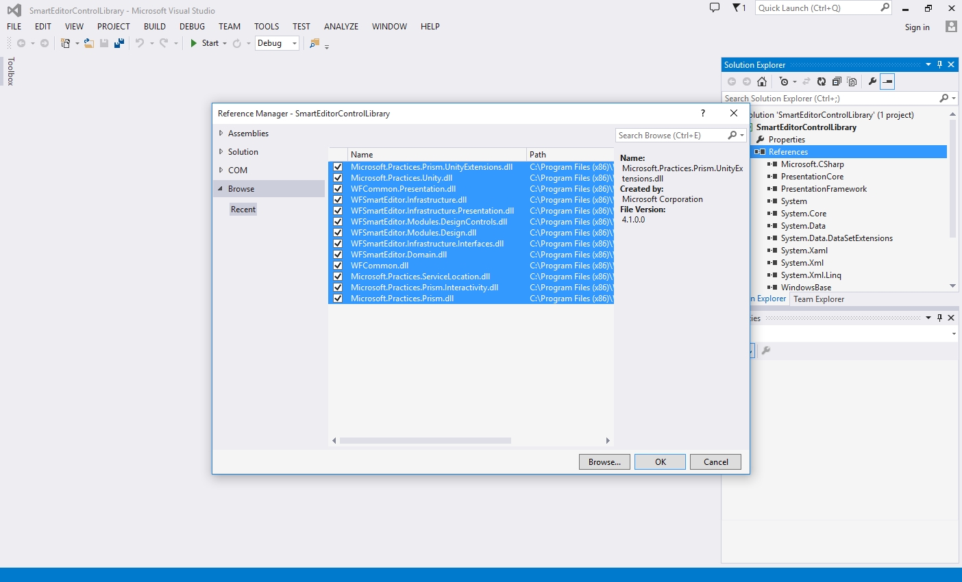The width and height of the screenshot is (962, 582).
Task: Click Show All Files in Solution Explorer
Action: pyautogui.click(x=852, y=81)
